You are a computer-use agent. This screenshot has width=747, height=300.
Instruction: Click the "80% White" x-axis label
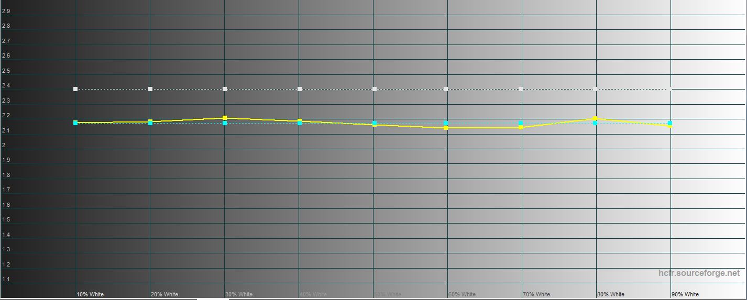coord(611,294)
